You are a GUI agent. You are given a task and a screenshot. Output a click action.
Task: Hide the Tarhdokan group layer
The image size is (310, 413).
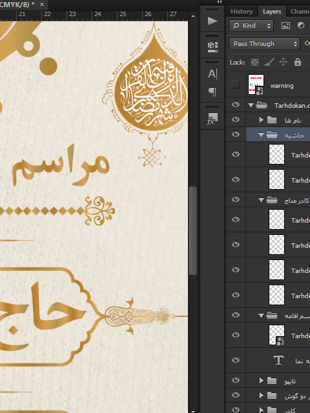[x=235, y=105]
